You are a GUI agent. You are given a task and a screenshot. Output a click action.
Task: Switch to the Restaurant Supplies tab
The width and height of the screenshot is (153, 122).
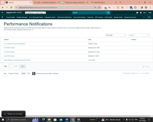[75, 2]
